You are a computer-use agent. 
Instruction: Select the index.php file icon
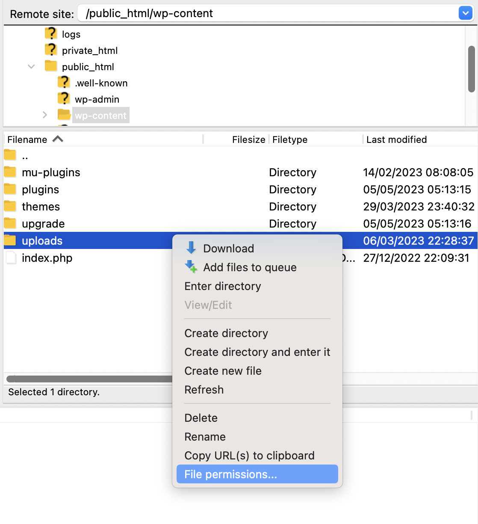[11, 258]
